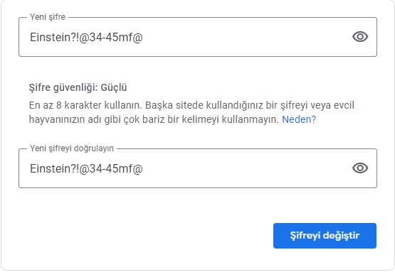Toggle visibility eye in Yeni şifreyi doğrulayın field
This screenshot has width=395, height=272.
[x=360, y=168]
